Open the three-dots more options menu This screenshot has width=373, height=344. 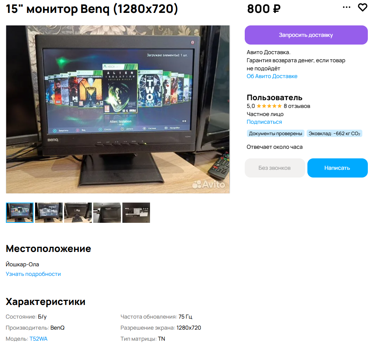pyautogui.click(x=346, y=7)
